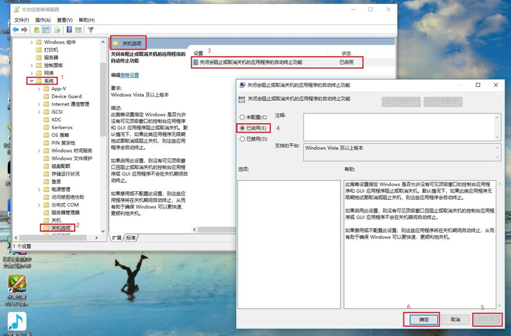Viewport: 511px width, 336px height.
Task: Expand the App-V tree node
Action: pos(39,89)
